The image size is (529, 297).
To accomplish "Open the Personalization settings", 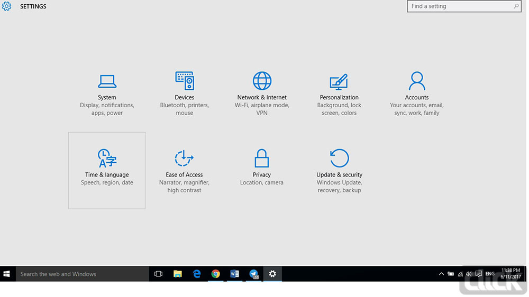I will pyautogui.click(x=339, y=94).
